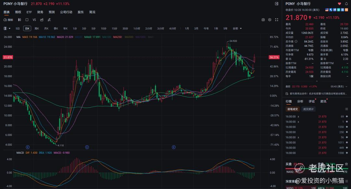351x189 pixels.
Task: Open the 简况 tab
Action: 92,12
